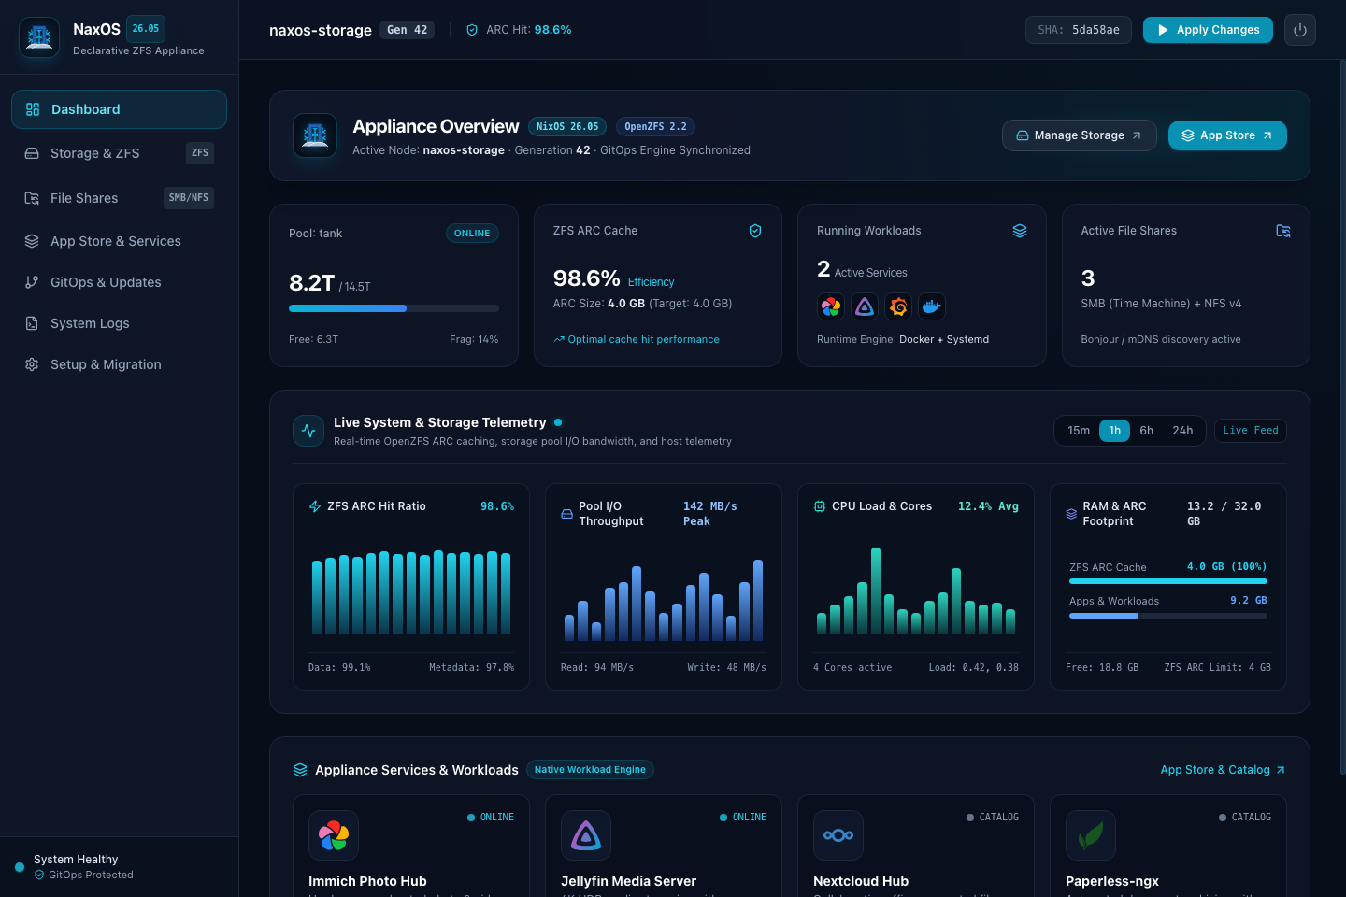Go to File Shares page
Viewport: 1346px width, 897px height.
(119, 198)
